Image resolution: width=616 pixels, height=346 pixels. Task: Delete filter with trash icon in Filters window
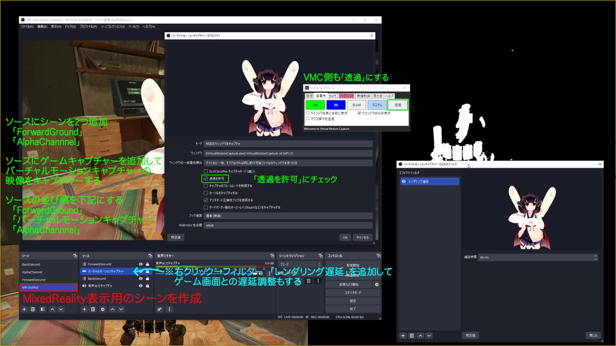coord(412,335)
